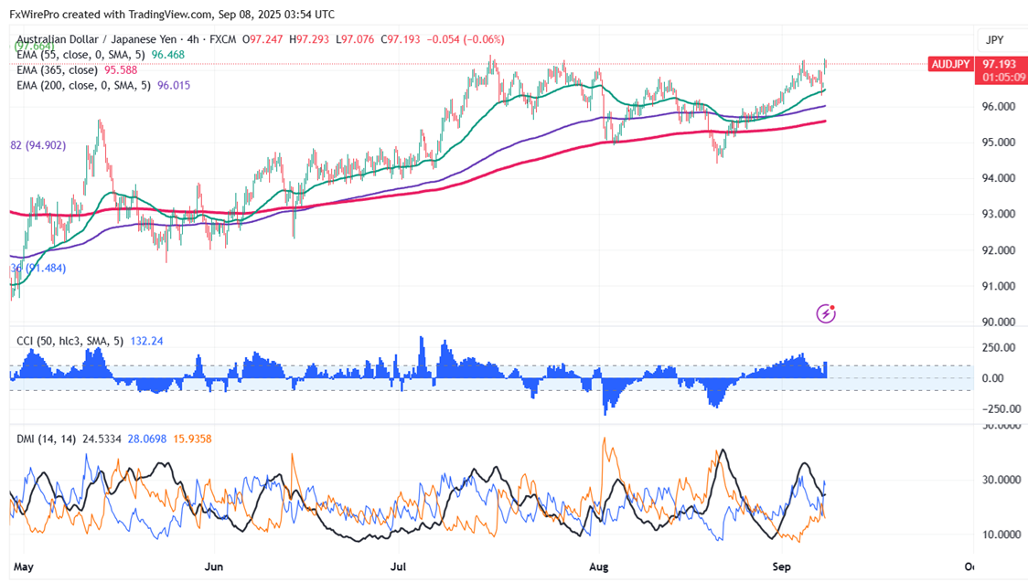
Task: Select the CCI (50, hlc3, SMA, 5) legend
Action: tap(70, 341)
